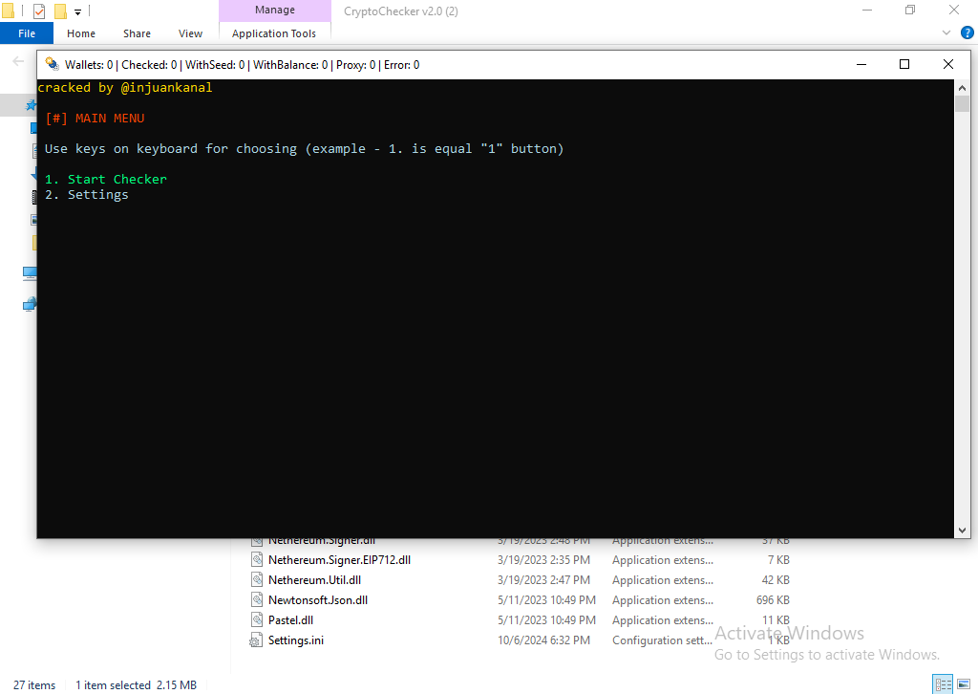Click the Pastel.dll file icon
Image resolution: width=978 pixels, height=694 pixels.
[x=256, y=620]
